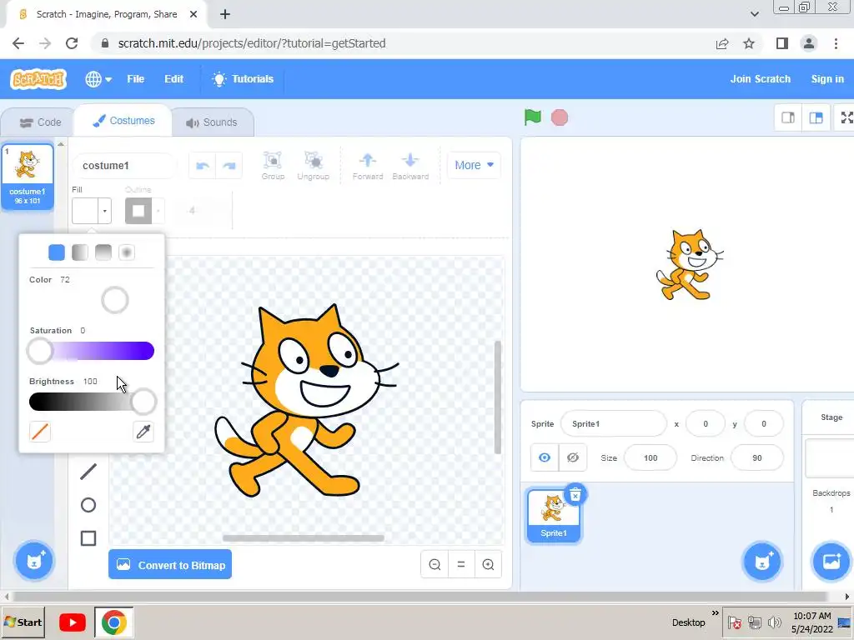854x640 pixels.
Task: Zoom out the paint canvas
Action: (435, 565)
